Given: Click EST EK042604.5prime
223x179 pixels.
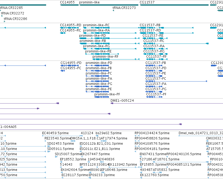Looking at the screenshot, I should coord(75,170).
